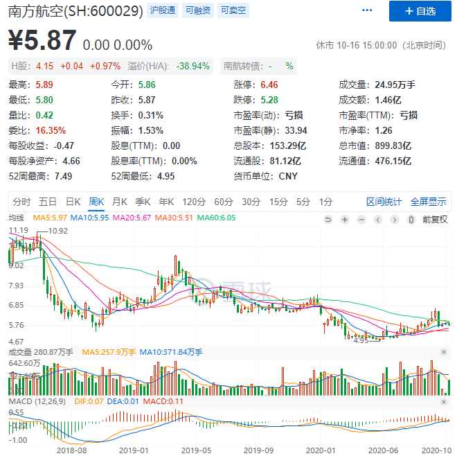Viewport: 457px width, 456px height.
Task: Switch to the 五日 chart tab
Action: coord(48,202)
